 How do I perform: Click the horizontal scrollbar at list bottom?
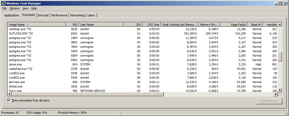86,94
